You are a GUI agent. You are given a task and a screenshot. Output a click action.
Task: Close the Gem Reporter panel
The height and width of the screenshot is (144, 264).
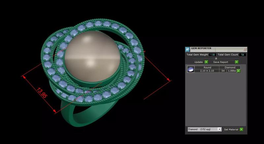(x=245, y=49)
